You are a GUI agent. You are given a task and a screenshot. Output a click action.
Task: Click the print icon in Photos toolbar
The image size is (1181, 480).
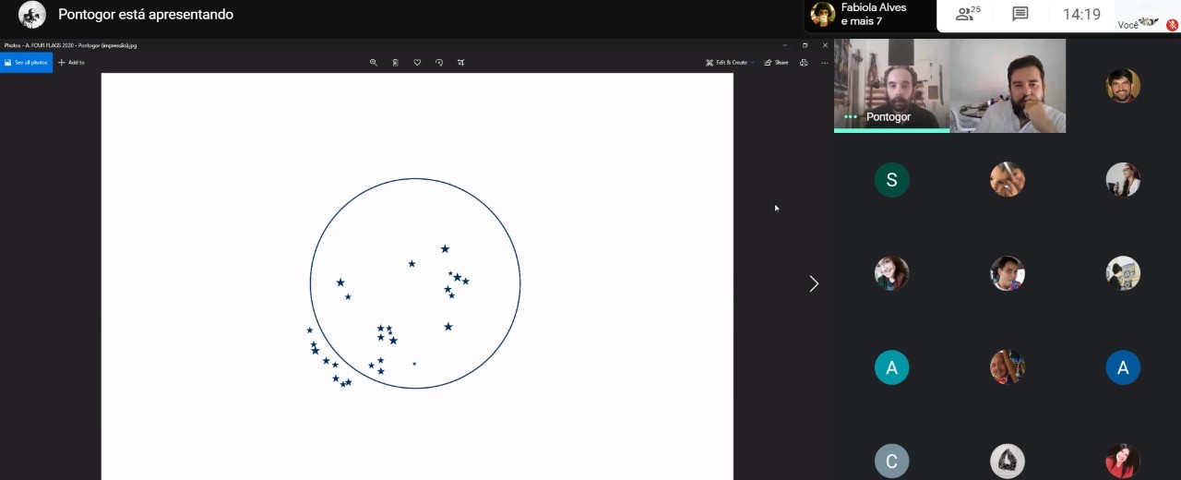pyautogui.click(x=804, y=63)
